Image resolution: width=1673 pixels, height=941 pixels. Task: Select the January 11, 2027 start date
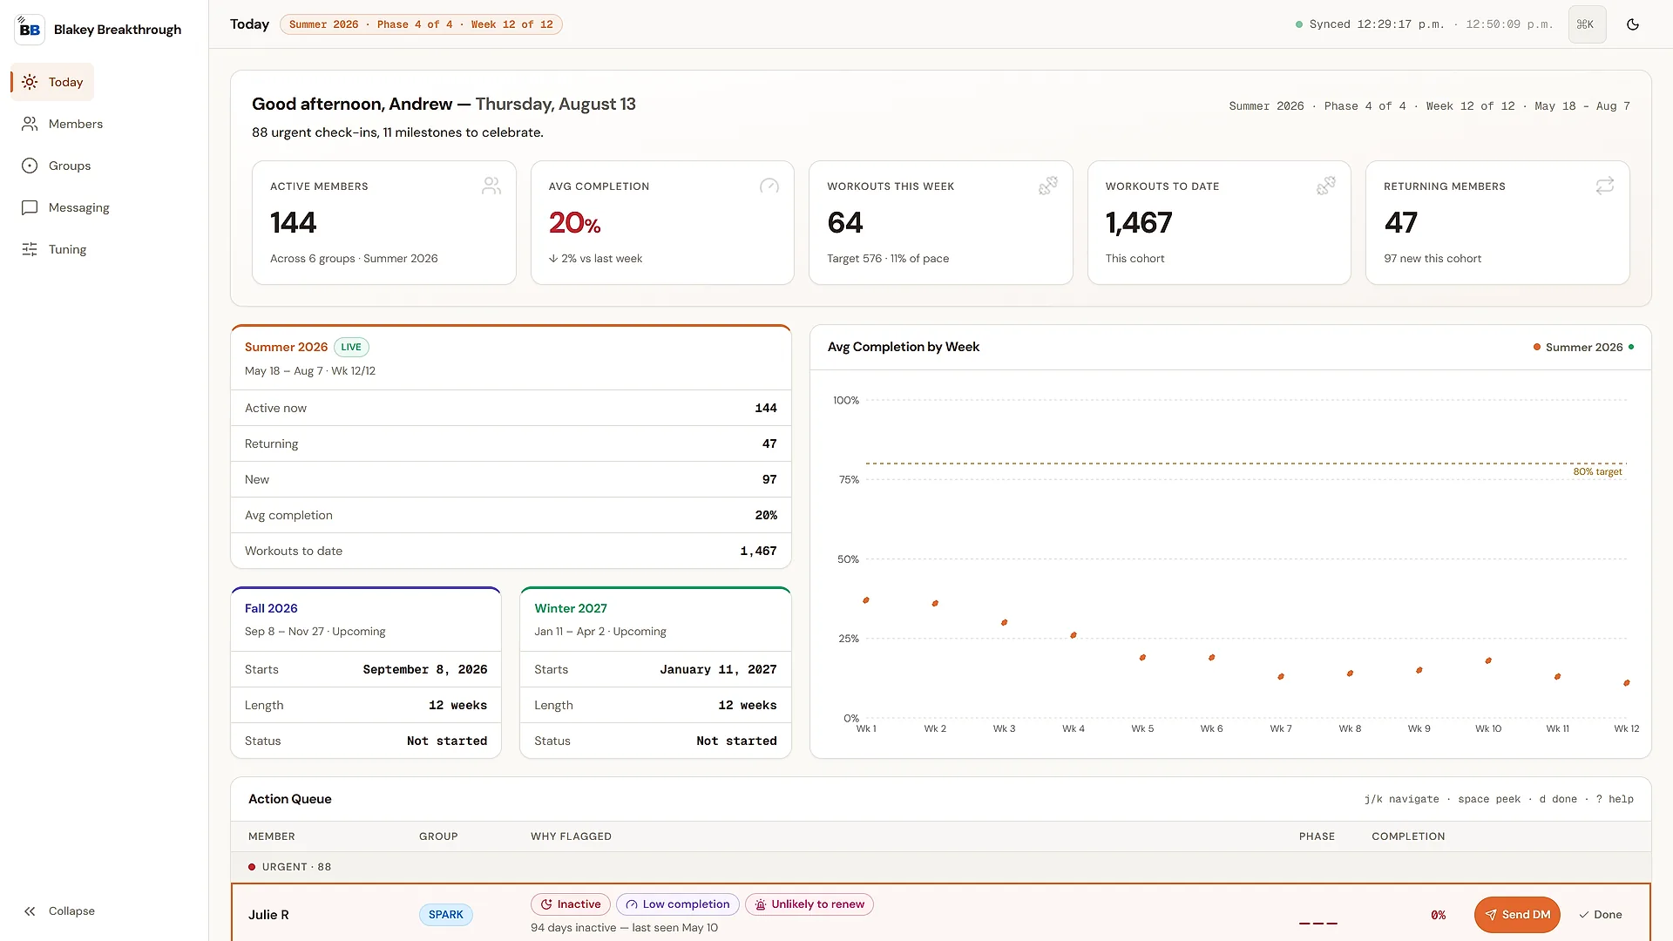pyautogui.click(x=718, y=669)
